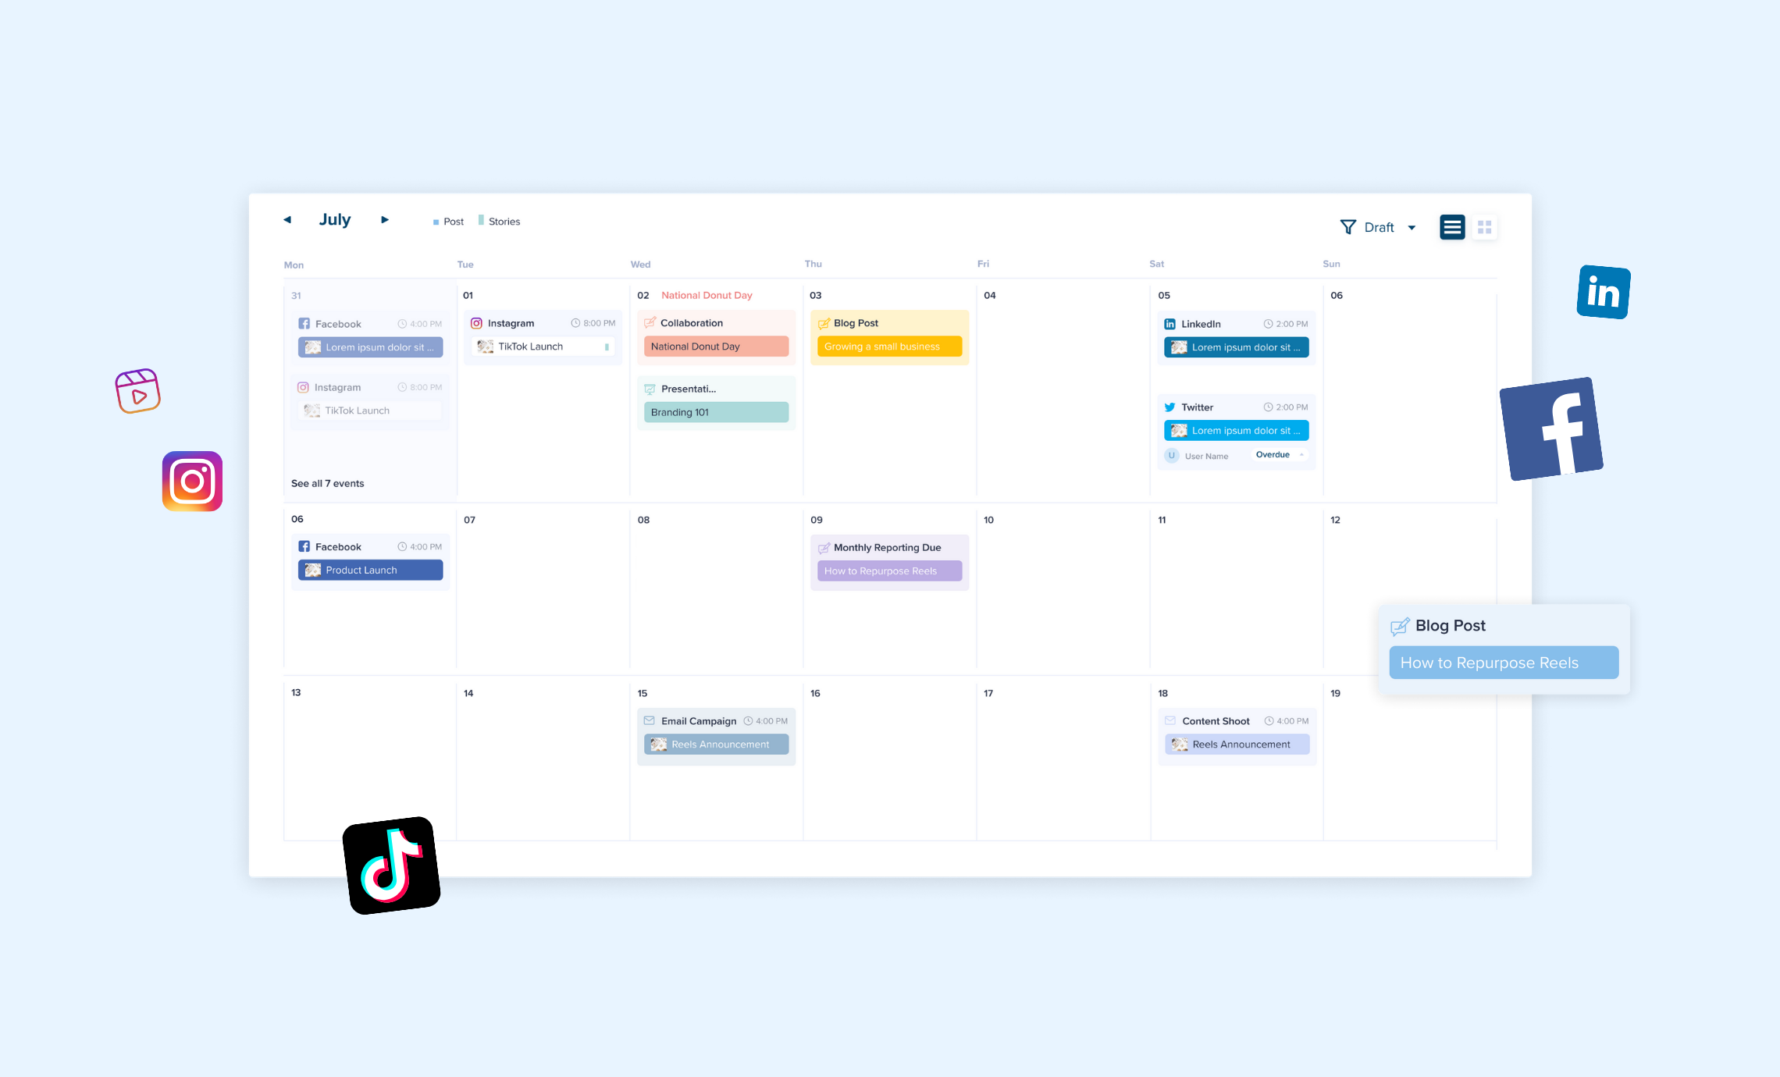
Task: Click the list view icon
Action: coord(1453,226)
